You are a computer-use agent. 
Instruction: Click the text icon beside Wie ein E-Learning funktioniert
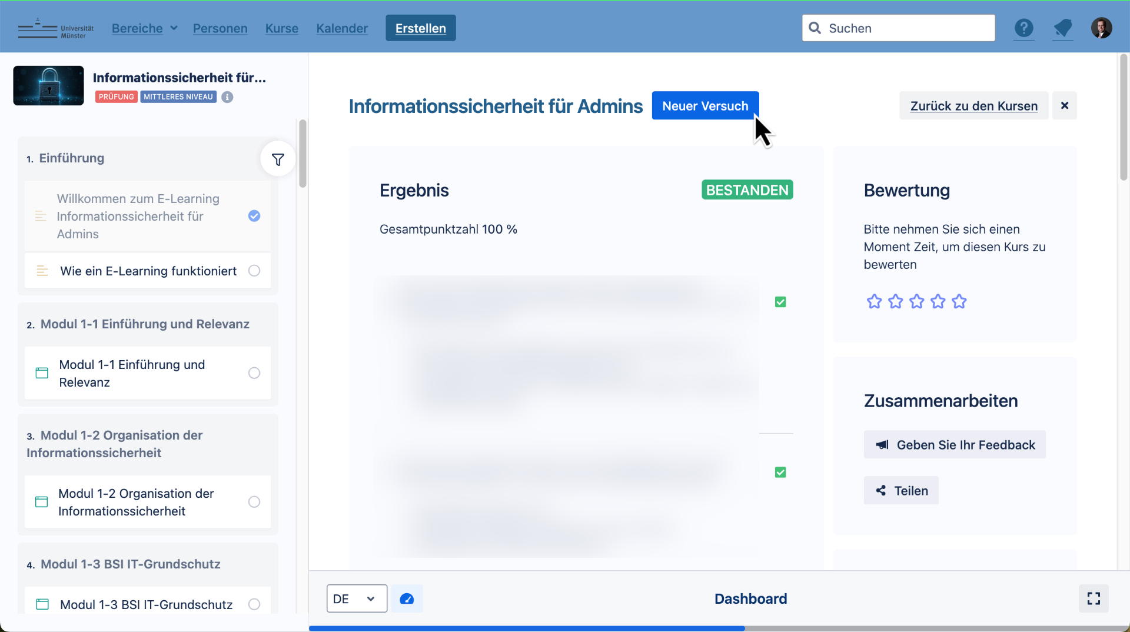tap(42, 271)
